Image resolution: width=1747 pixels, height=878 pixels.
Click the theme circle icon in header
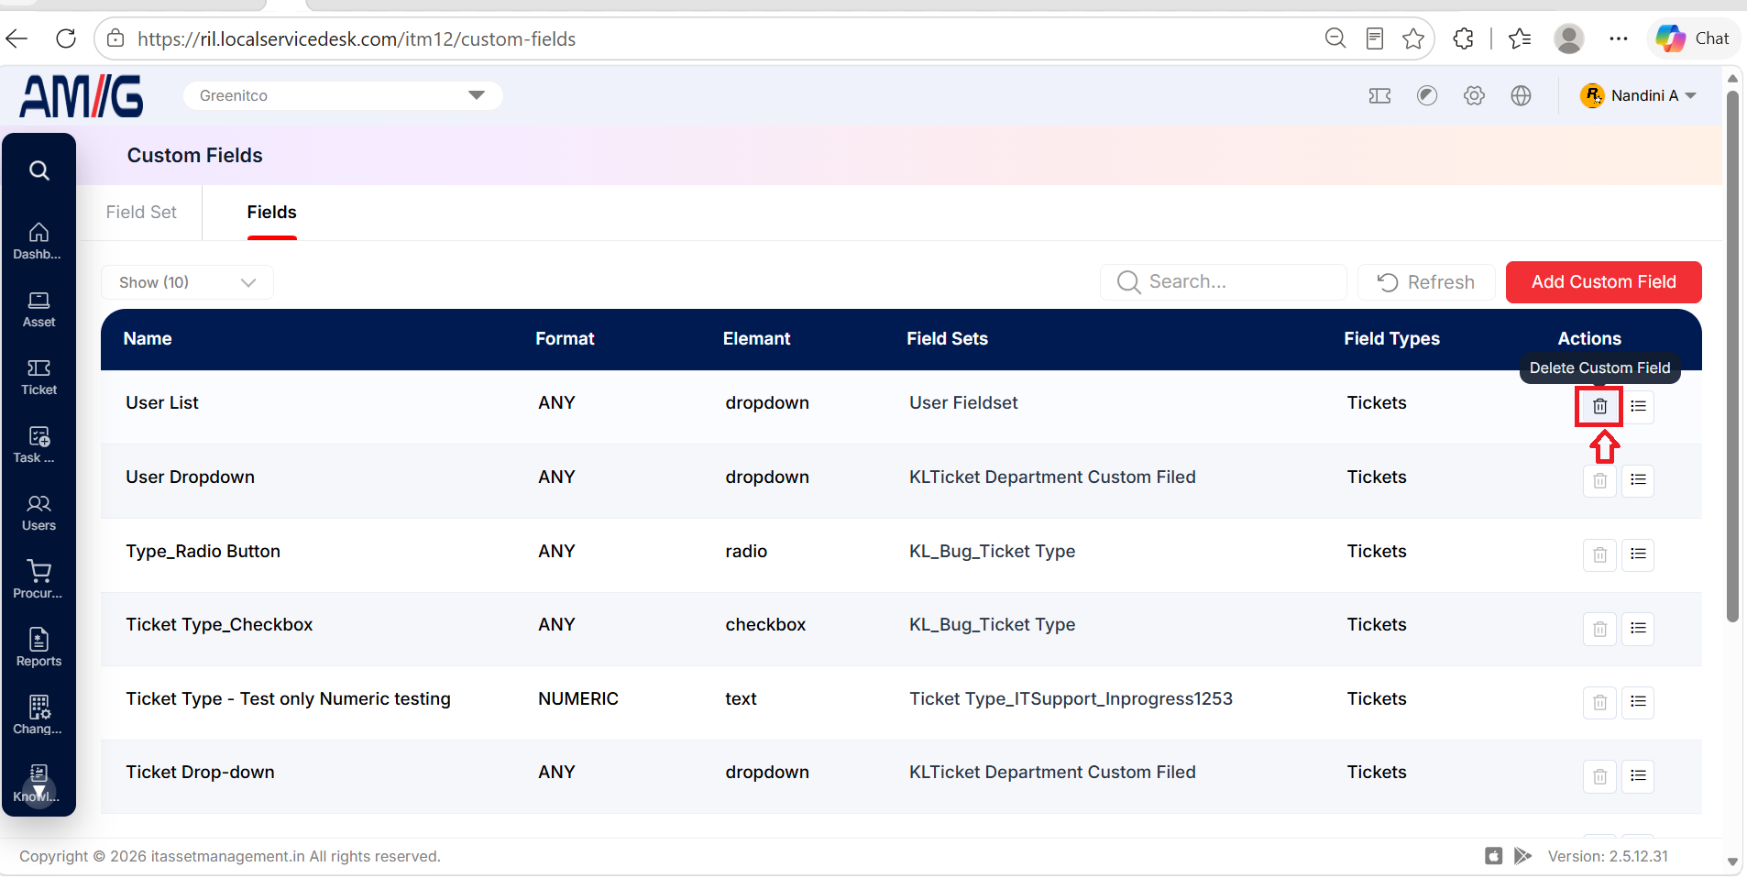coord(1427,95)
